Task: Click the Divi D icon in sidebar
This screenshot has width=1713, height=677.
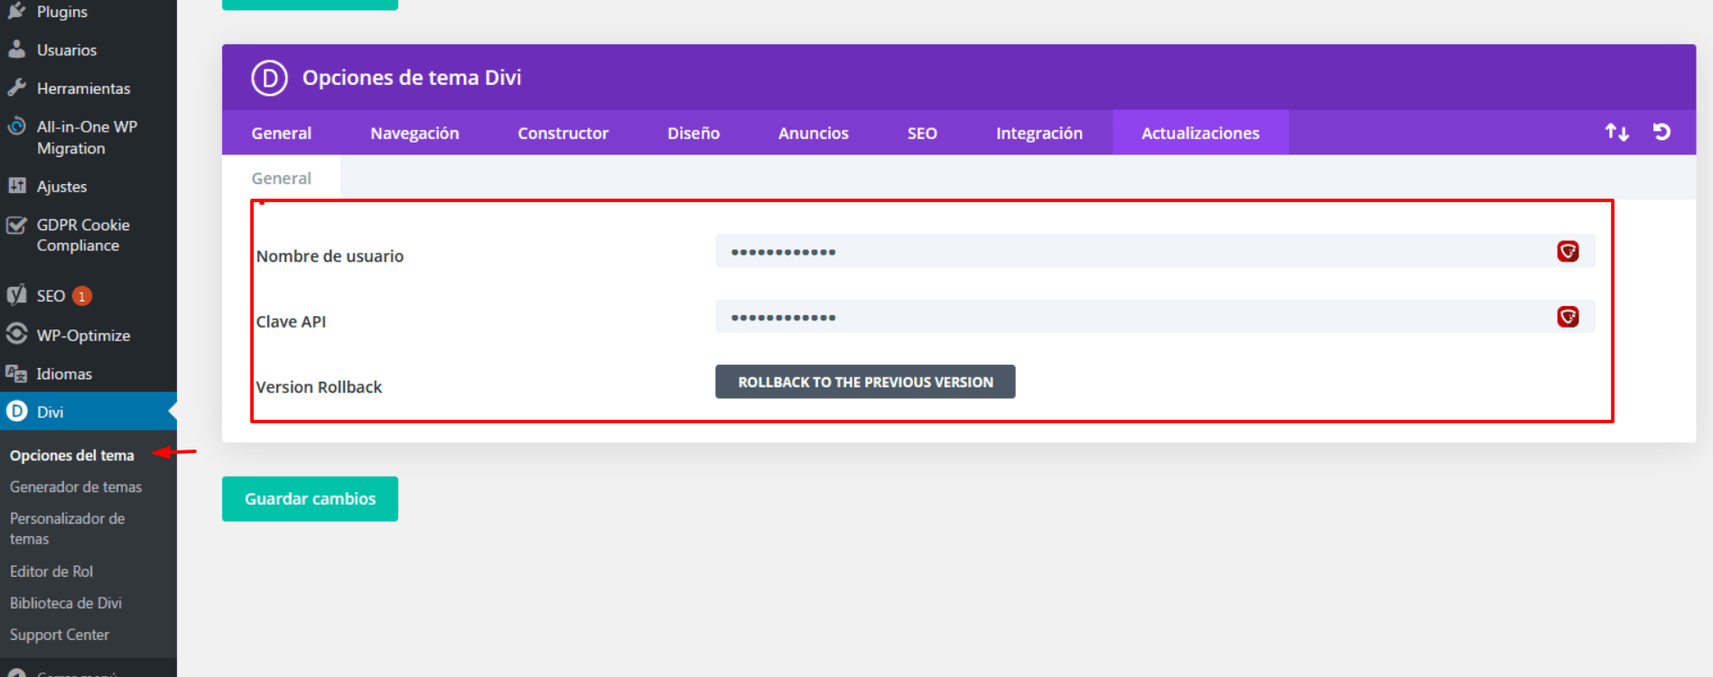Action: pyautogui.click(x=16, y=412)
